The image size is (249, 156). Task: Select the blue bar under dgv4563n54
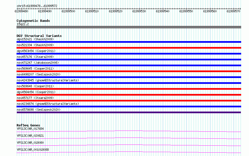coord(129,54)
